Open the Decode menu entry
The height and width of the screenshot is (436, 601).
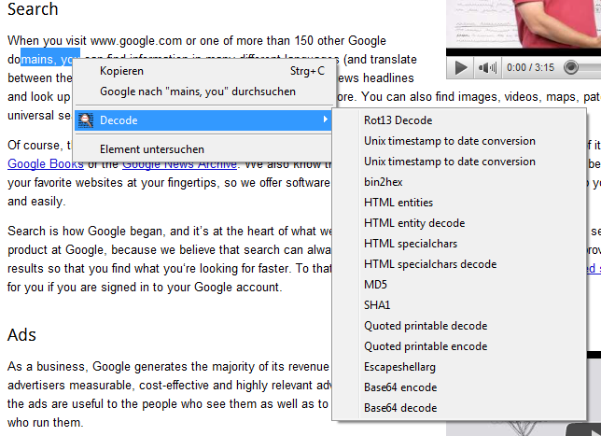203,120
